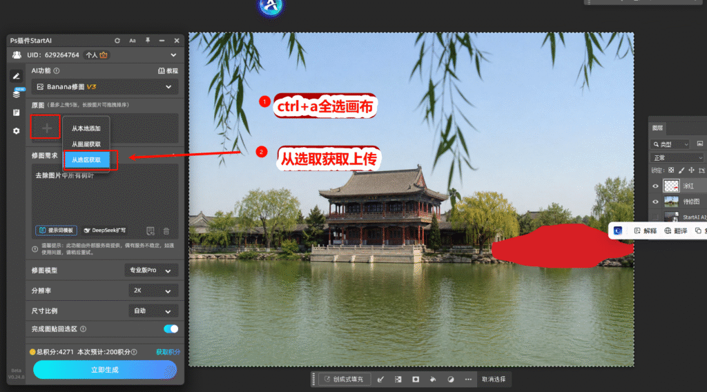This screenshot has width=707, height=392.
Task: Click the blue AI assistant icon in floating bar
Action: [618, 231]
